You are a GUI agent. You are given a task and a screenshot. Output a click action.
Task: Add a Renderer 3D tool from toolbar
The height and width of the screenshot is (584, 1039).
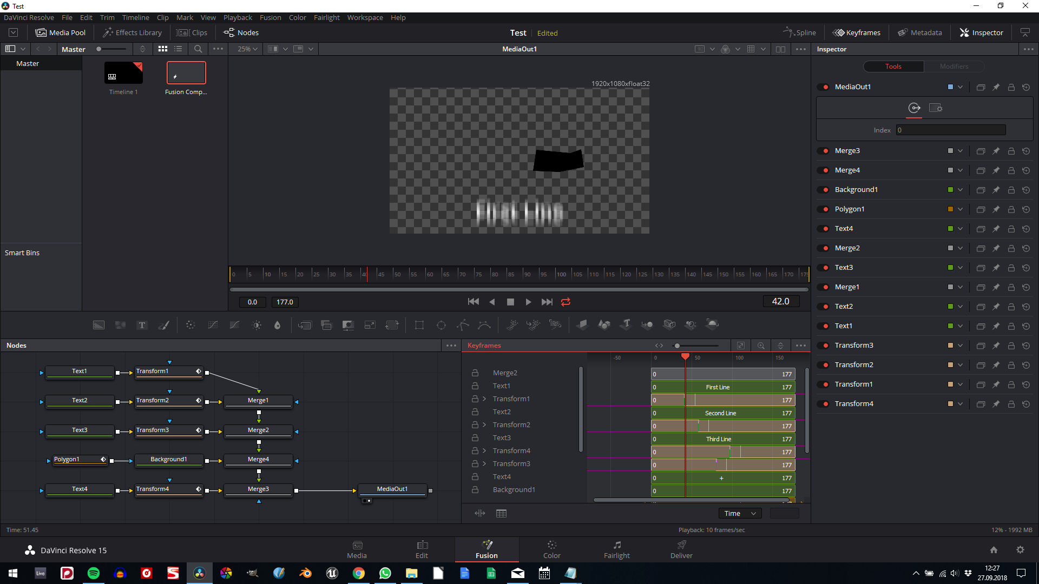pyautogui.click(x=712, y=325)
